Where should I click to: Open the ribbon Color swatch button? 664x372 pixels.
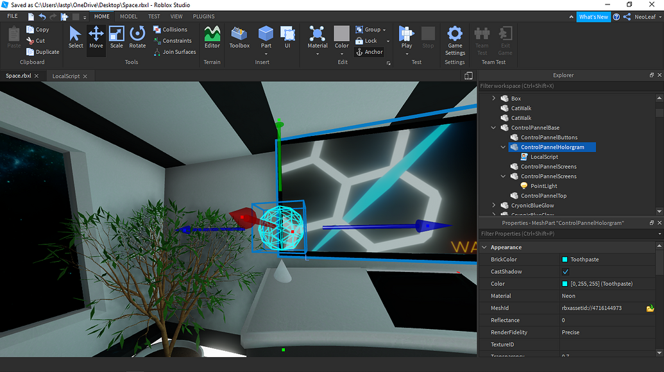click(342, 34)
